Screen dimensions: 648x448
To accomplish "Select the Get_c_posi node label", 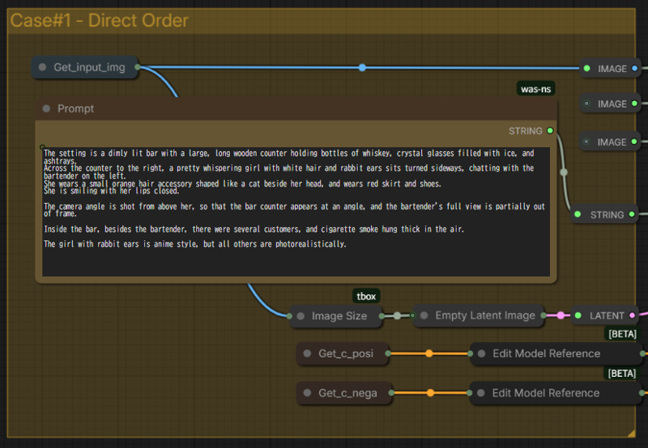I will pyautogui.click(x=346, y=353).
